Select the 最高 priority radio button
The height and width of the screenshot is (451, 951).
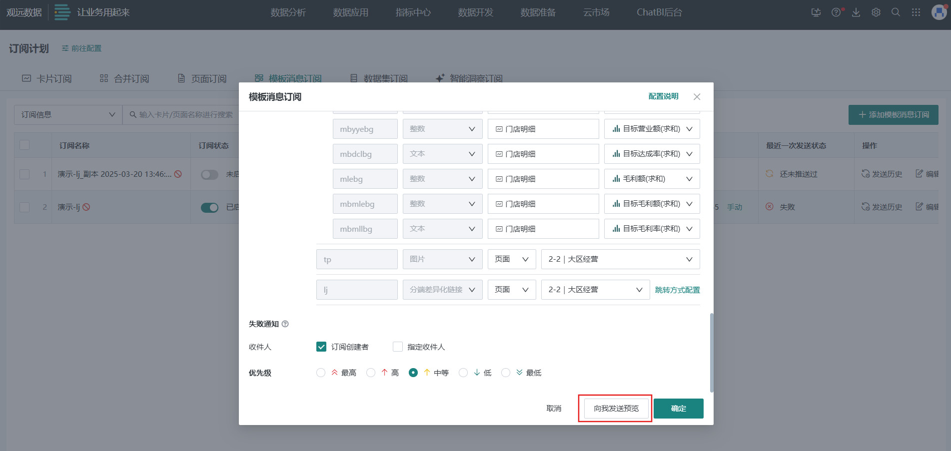[321, 373]
